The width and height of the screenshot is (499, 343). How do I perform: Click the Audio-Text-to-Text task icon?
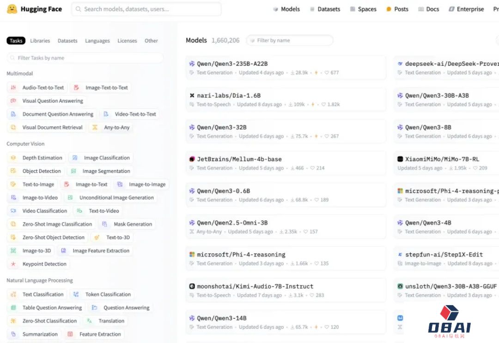pyautogui.click(x=13, y=87)
